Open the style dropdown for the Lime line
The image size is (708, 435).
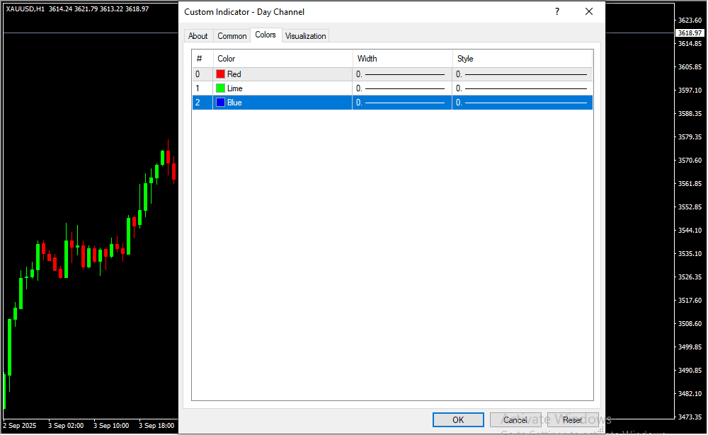(x=522, y=88)
